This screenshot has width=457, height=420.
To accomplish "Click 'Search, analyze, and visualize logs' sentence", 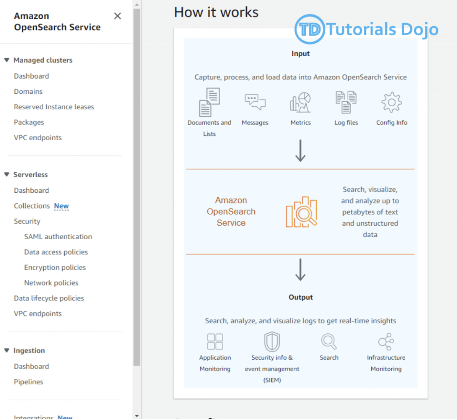I will tap(300, 321).
